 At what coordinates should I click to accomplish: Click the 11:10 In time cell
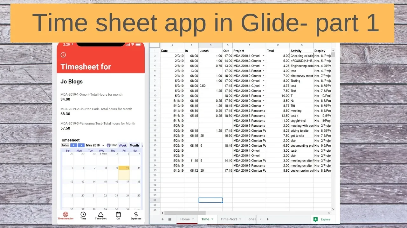tap(191, 161)
